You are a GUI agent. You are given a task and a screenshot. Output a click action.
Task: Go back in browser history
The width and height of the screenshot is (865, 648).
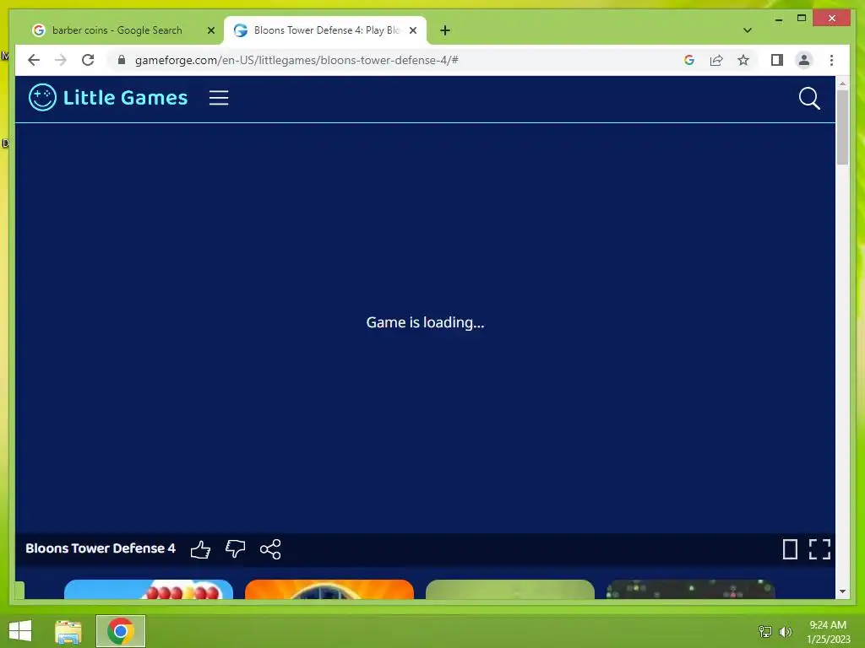coord(34,60)
